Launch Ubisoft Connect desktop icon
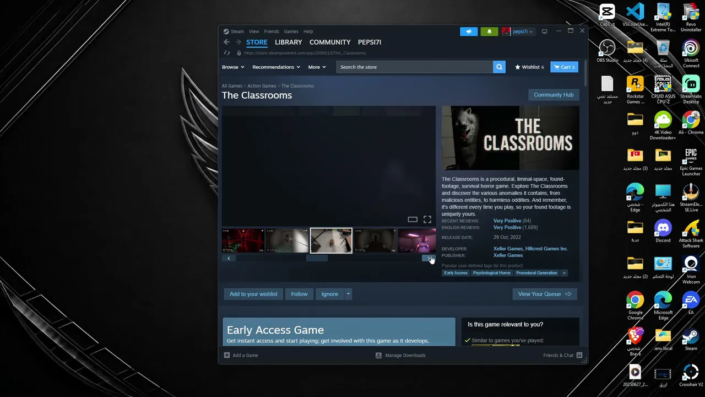Image resolution: width=705 pixels, height=397 pixels. coord(691,54)
